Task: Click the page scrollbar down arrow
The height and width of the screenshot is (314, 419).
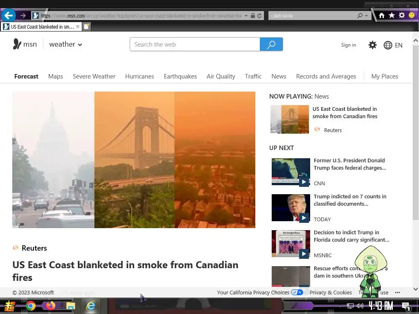Action: click(416, 289)
